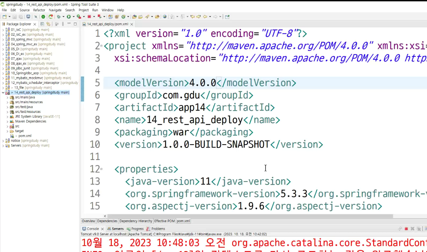Switch to the Servers view tab

click(116, 229)
